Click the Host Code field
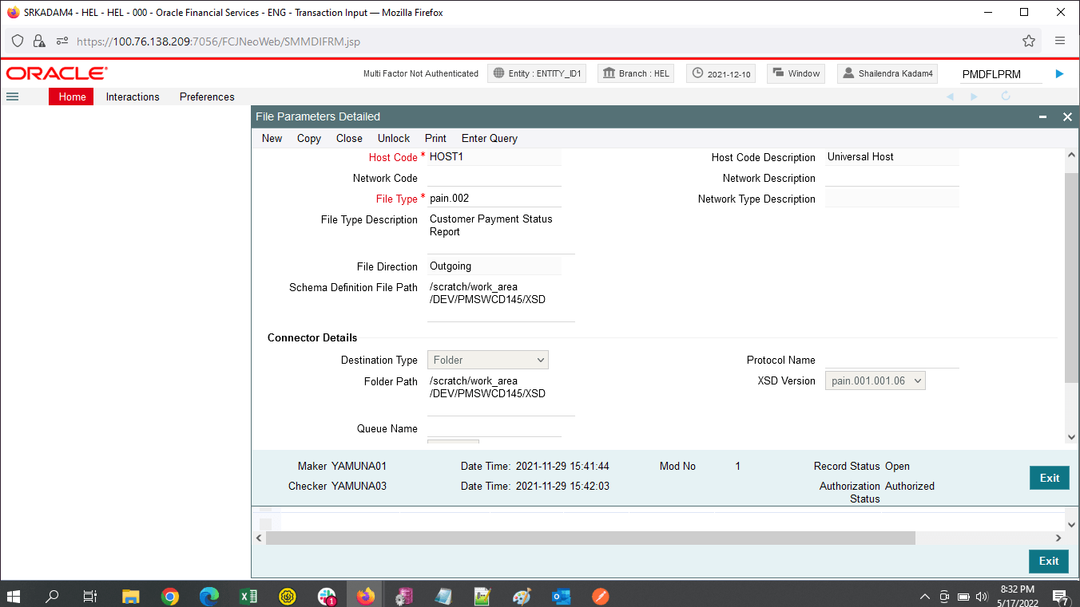 (x=494, y=157)
